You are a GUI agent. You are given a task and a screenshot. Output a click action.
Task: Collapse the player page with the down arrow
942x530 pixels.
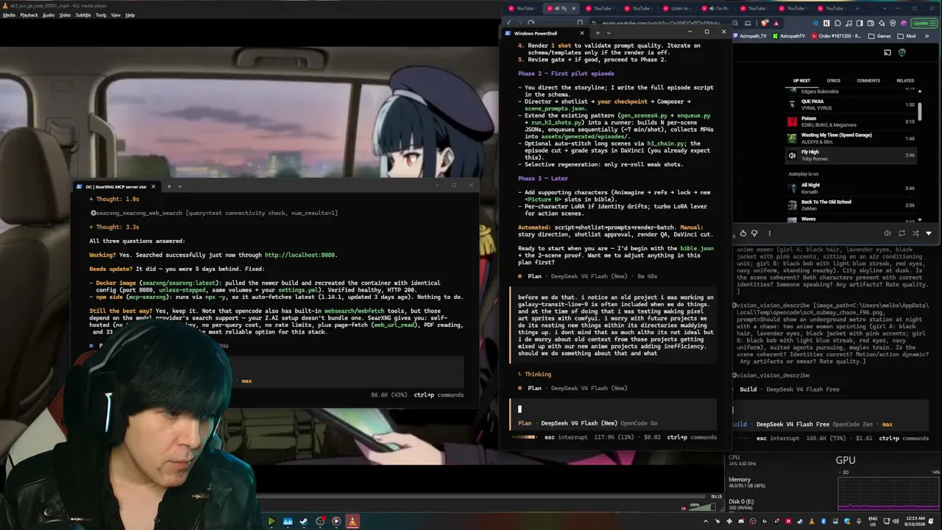click(929, 233)
